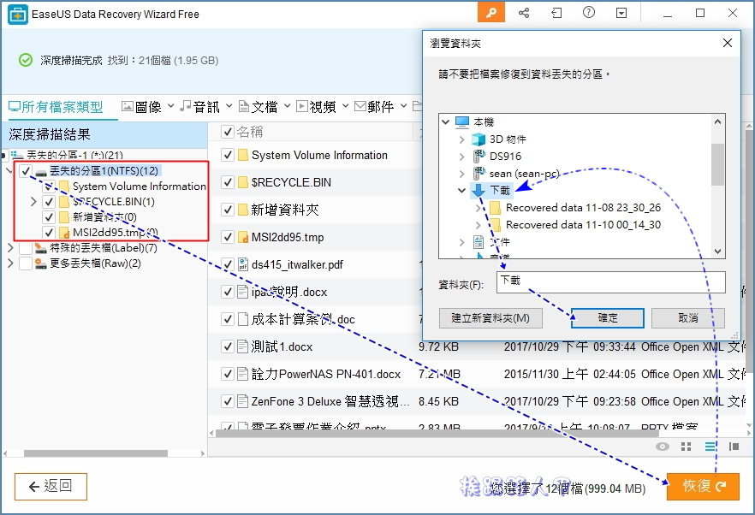Select 3D 物件 folder in browse dialog
755x515 pixels.
[508, 139]
